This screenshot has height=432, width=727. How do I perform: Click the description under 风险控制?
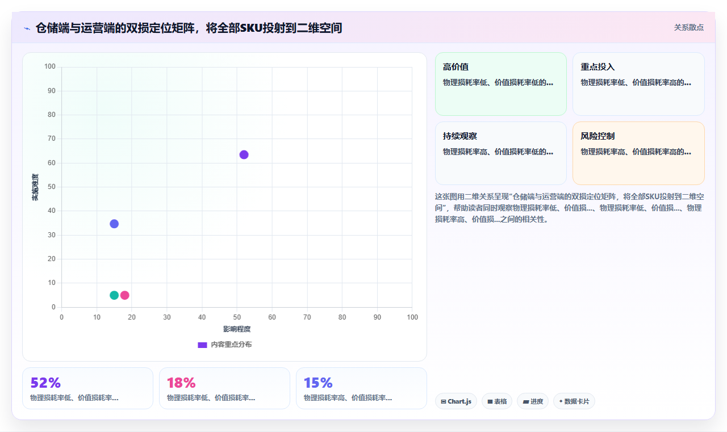[x=636, y=152]
